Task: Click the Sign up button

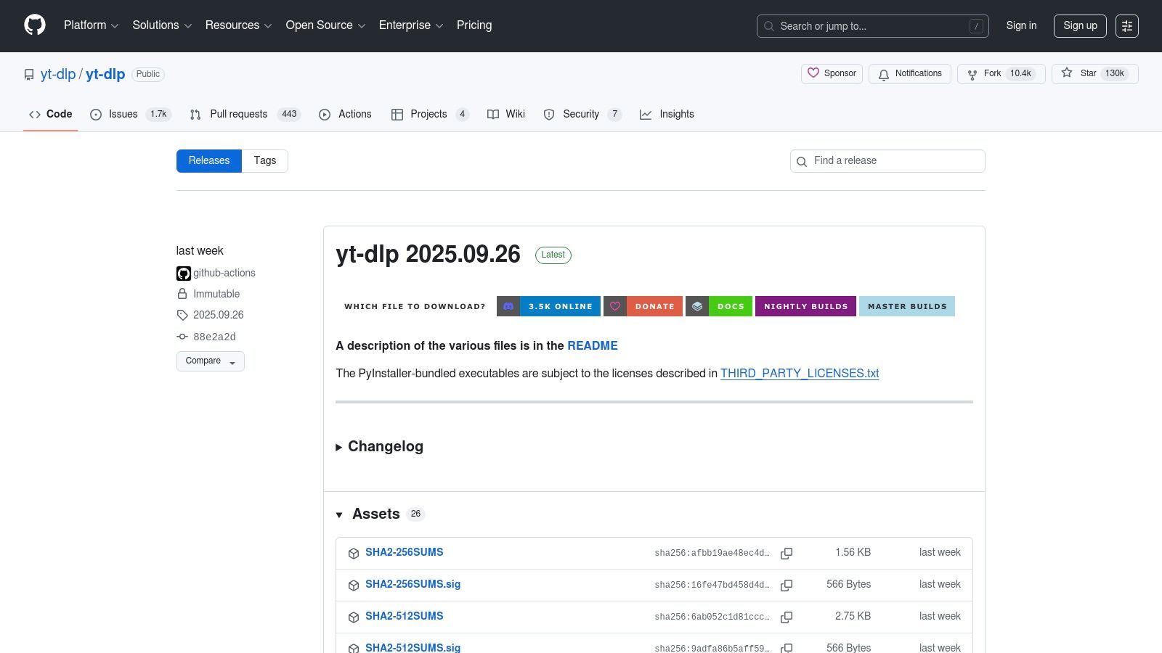Action: click(1080, 25)
